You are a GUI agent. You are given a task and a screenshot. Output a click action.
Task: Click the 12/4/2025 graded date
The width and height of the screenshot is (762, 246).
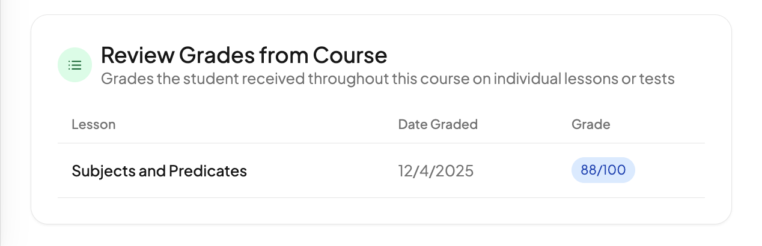[x=435, y=171]
